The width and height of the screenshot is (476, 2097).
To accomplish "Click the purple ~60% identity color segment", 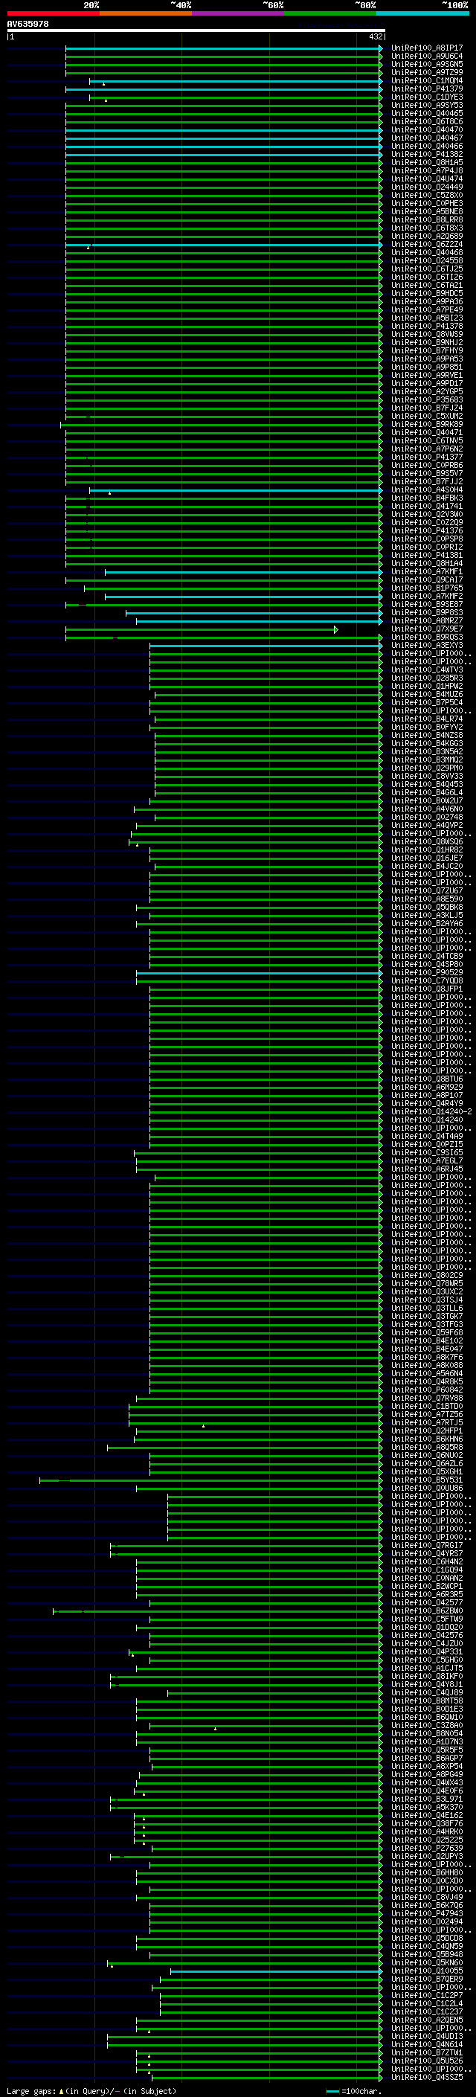I will pyautogui.click(x=239, y=13).
